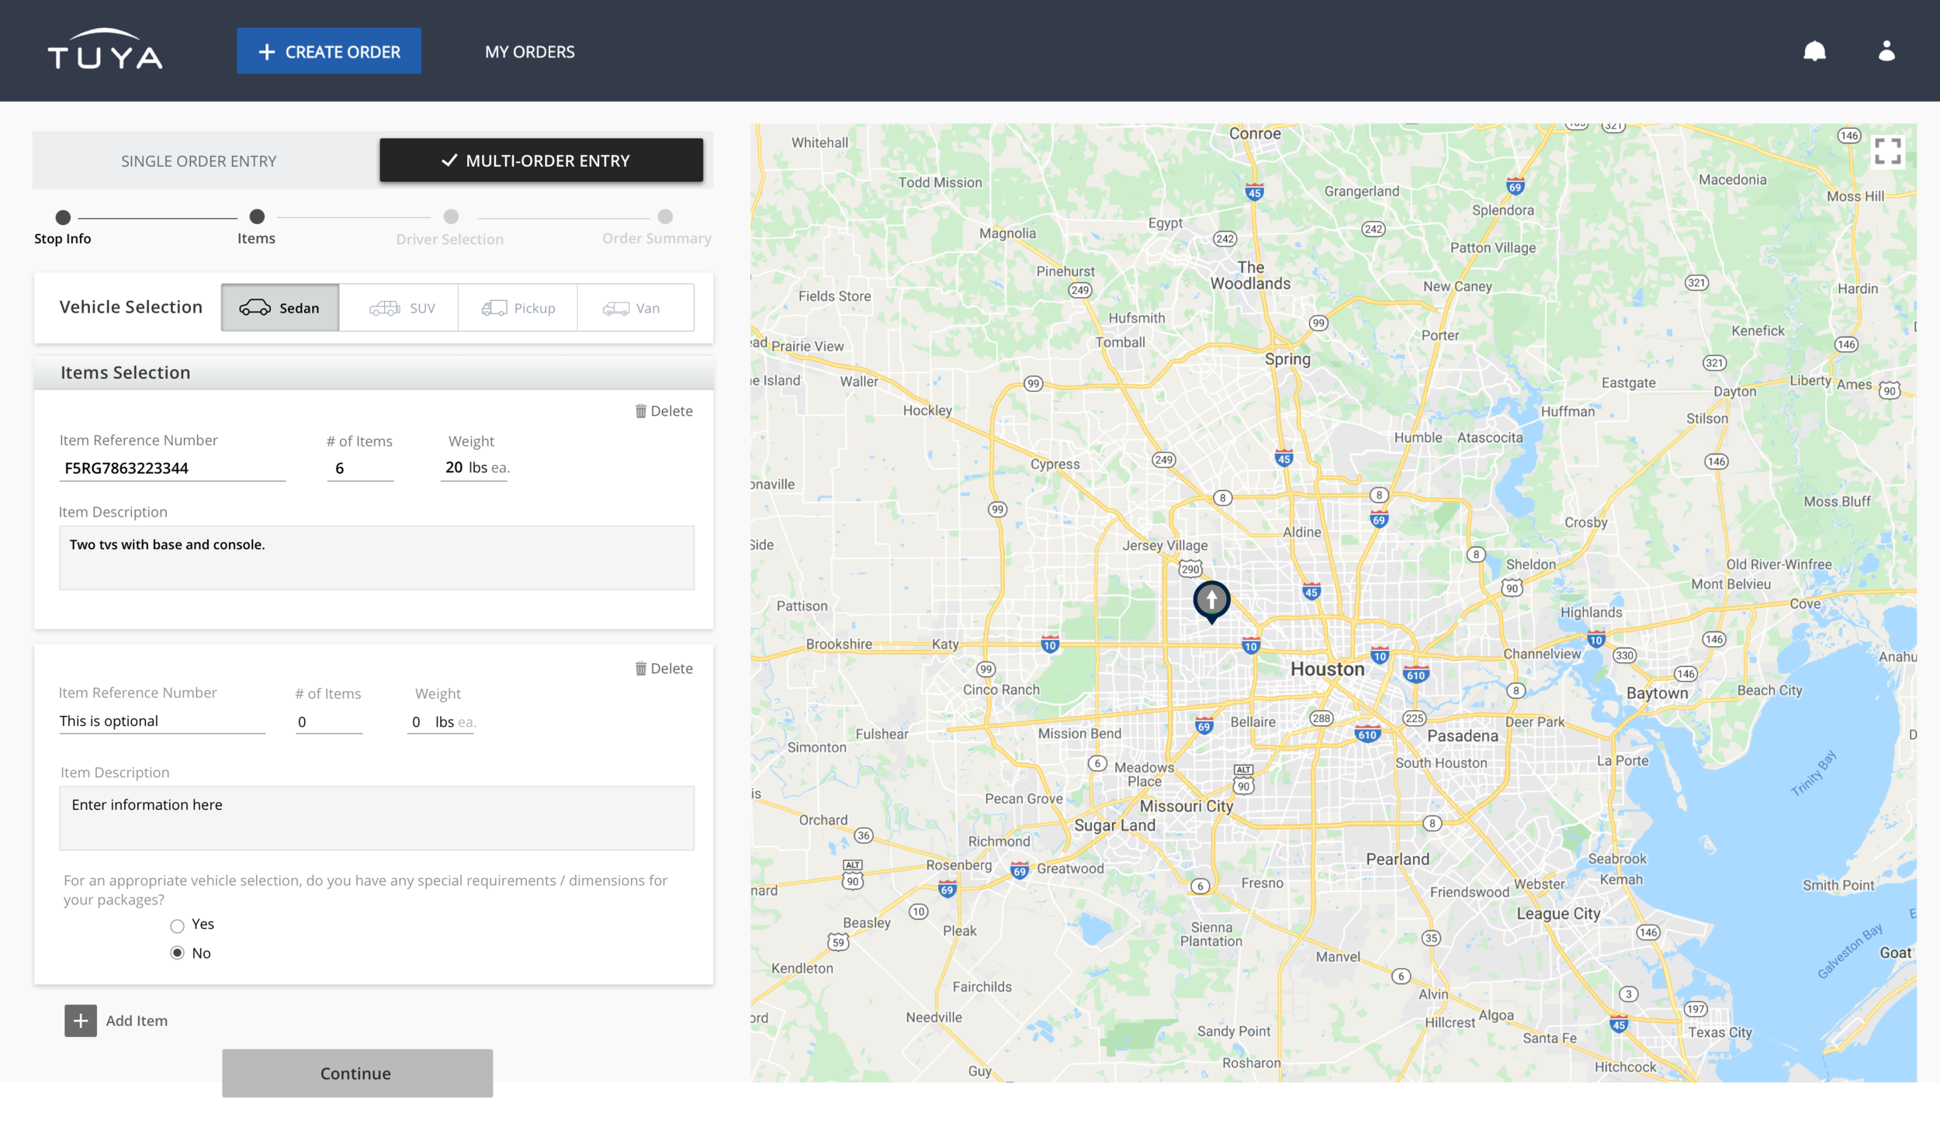Click the Continue button
The height and width of the screenshot is (1144, 1940).
pos(357,1073)
